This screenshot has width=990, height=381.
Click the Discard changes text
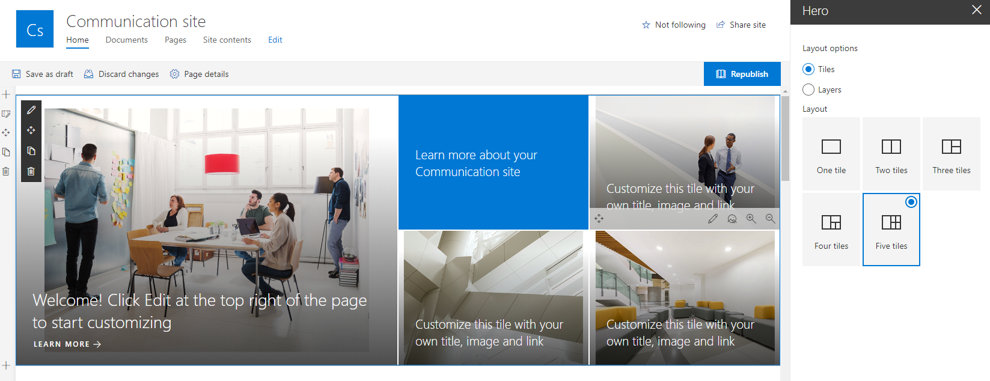pyautogui.click(x=129, y=74)
